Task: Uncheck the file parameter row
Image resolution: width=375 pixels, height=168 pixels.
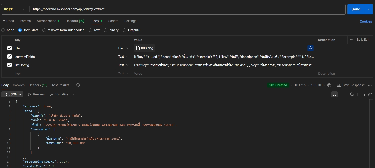Action: coord(9,48)
